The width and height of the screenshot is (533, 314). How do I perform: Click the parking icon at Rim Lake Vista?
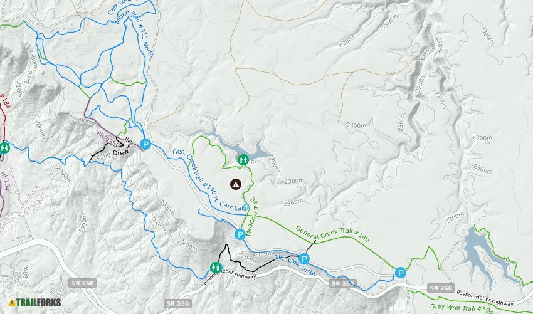point(304,259)
